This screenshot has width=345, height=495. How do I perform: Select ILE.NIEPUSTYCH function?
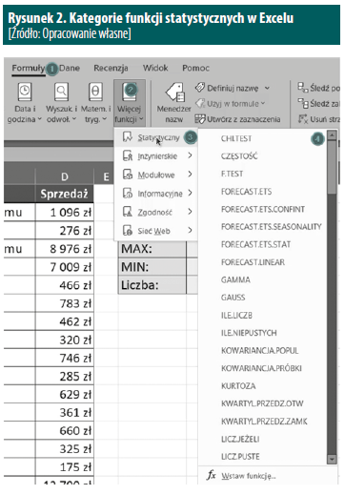tap(249, 333)
